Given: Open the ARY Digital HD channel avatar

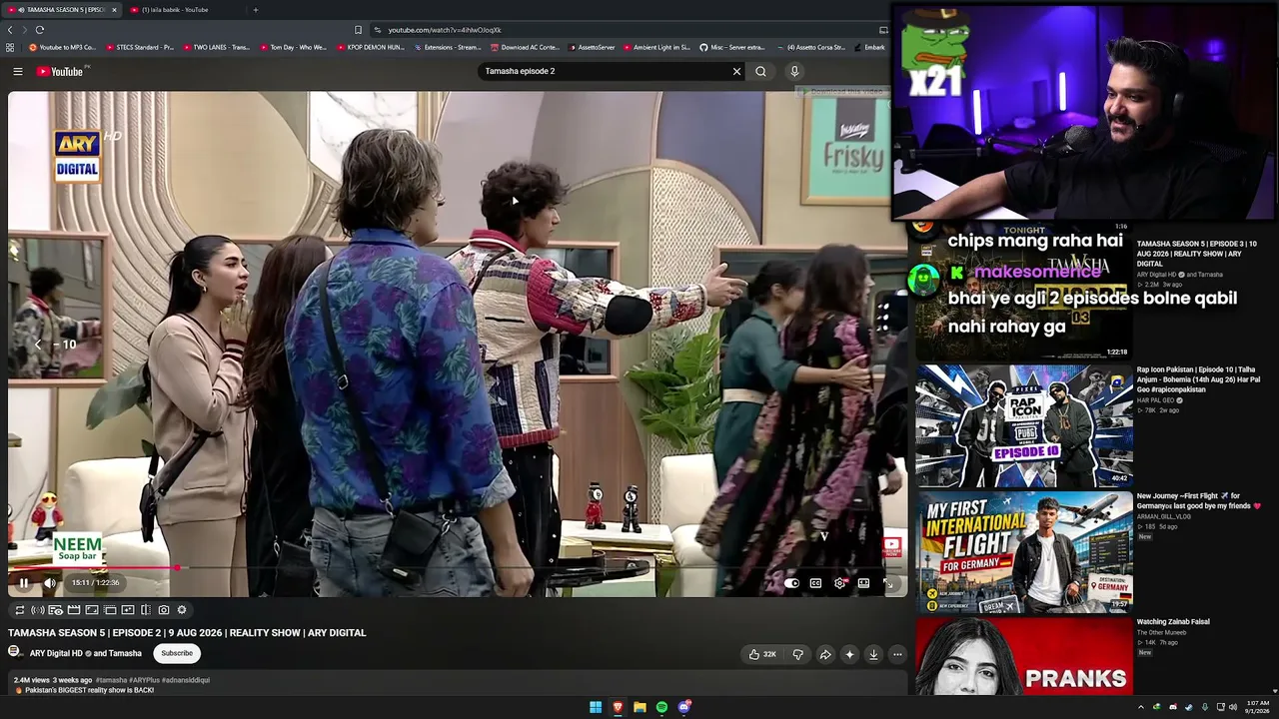Looking at the screenshot, I should tap(15, 653).
